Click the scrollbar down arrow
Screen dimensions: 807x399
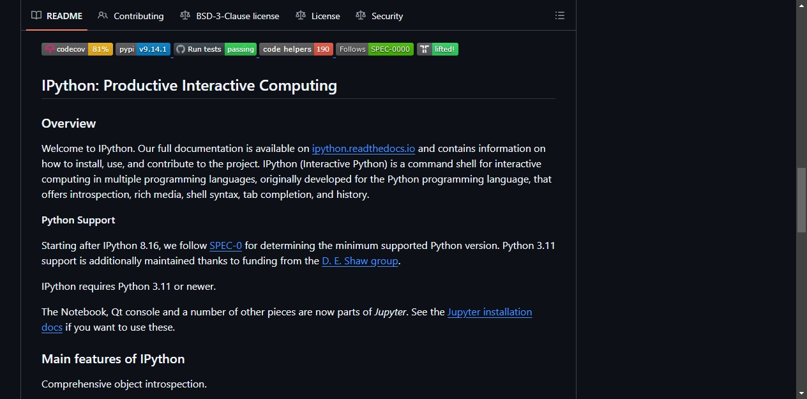click(801, 393)
